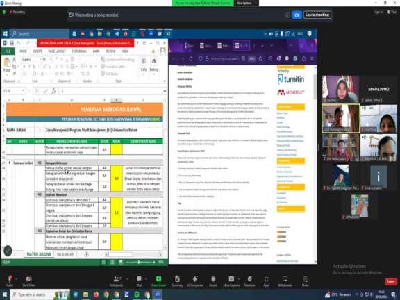Viewport: 400px width, 300px height.
Task: Toggle Show Captions in Zoom toolbar
Action: 231,281
